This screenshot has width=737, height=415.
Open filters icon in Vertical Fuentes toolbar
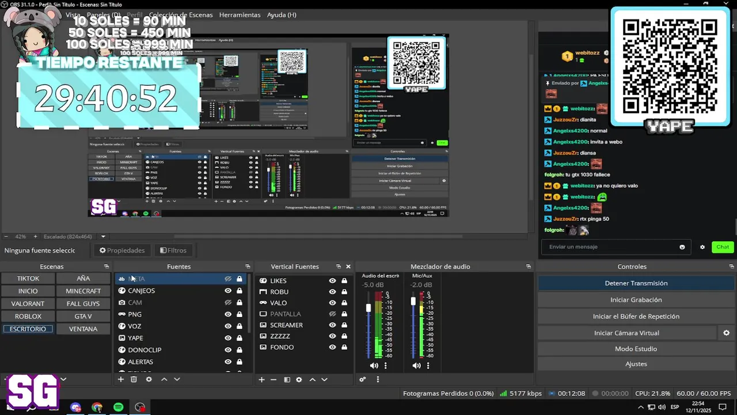point(287,380)
